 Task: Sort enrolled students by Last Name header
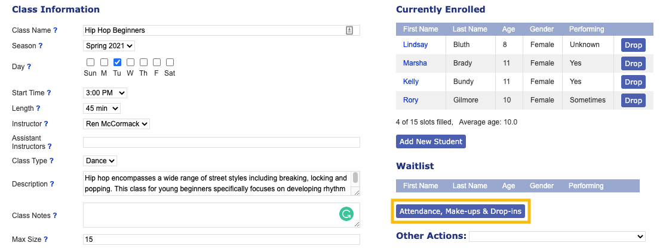(x=470, y=29)
